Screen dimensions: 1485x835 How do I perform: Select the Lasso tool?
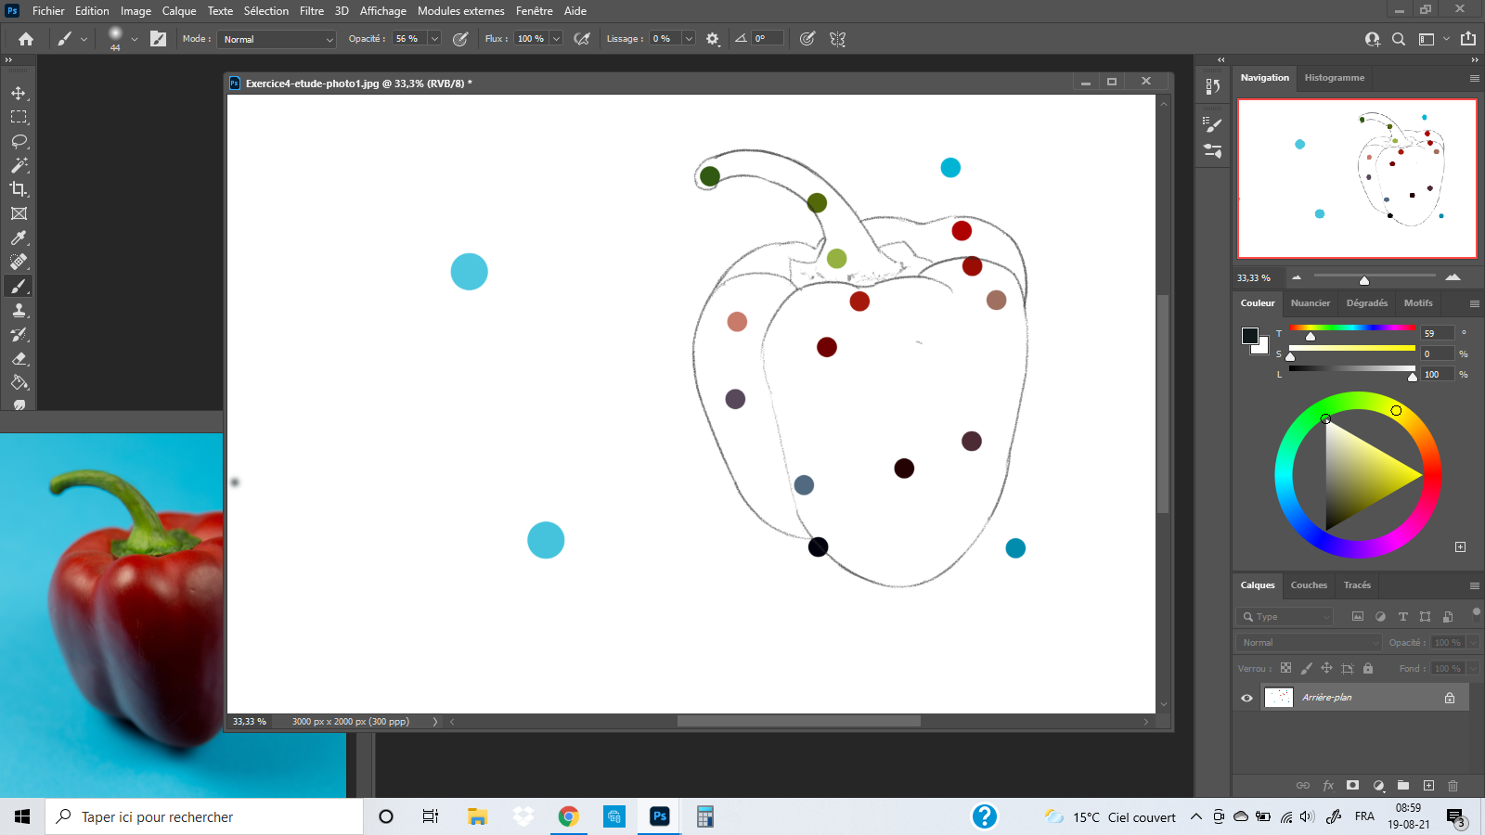point(19,141)
